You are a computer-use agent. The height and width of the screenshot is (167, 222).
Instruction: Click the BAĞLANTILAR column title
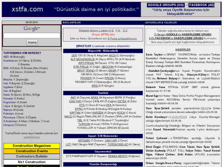click(x=72, y=23)
